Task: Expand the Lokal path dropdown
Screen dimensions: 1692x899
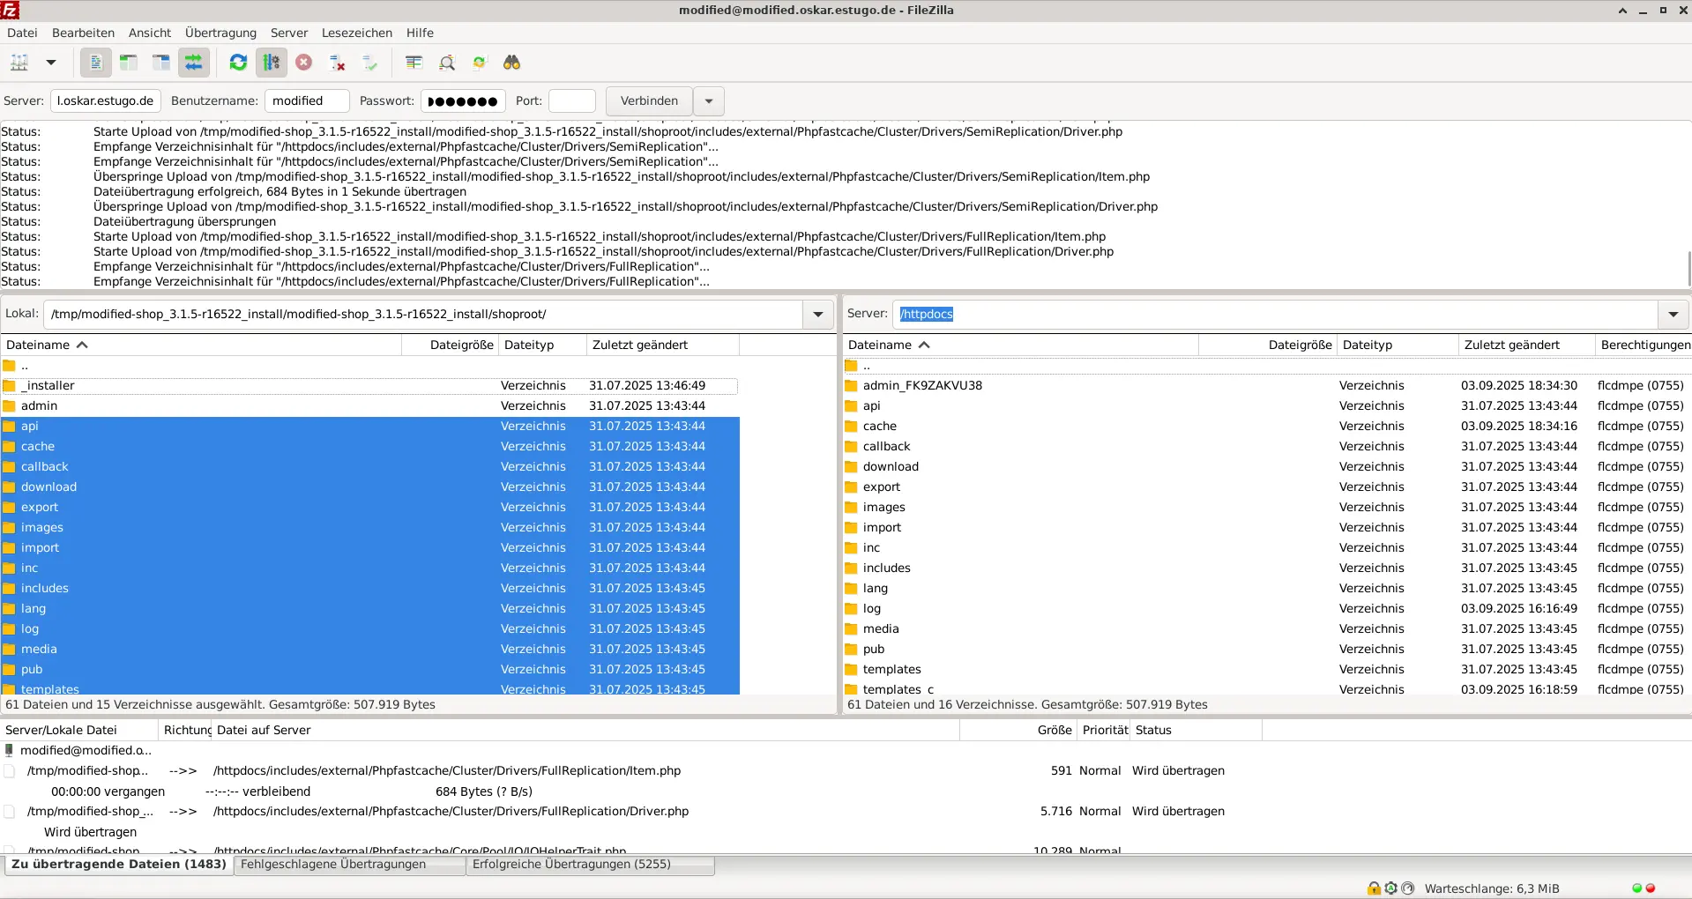Action: click(818, 315)
